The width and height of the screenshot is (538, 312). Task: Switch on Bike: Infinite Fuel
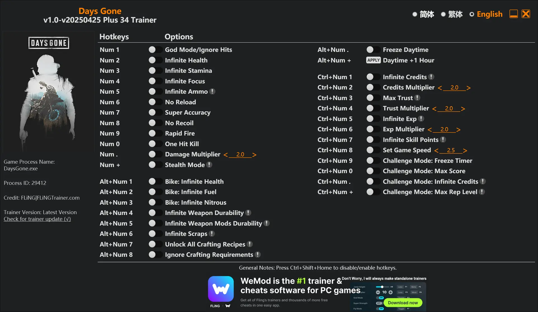tap(155, 192)
